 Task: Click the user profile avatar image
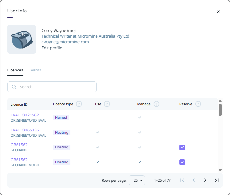coord(22,39)
